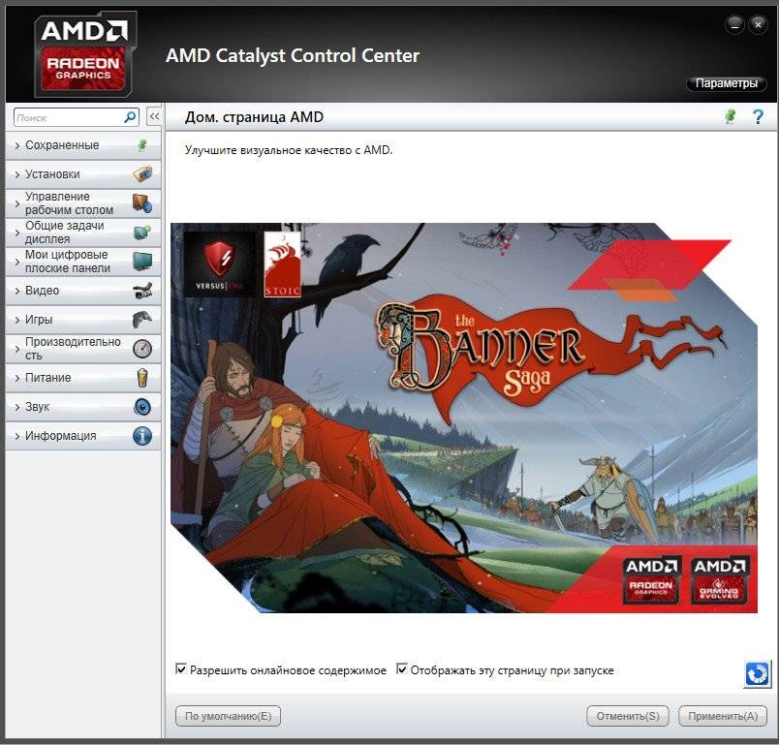The height and width of the screenshot is (745, 779).
Task: Minimize the Catalyst Control Center window
Action: pyautogui.click(x=734, y=24)
